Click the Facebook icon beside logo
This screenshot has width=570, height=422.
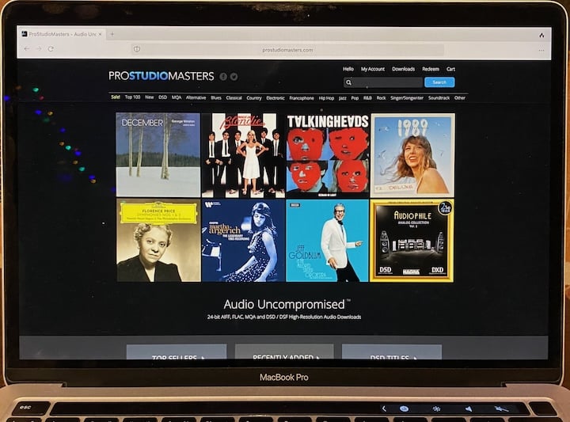[223, 77]
